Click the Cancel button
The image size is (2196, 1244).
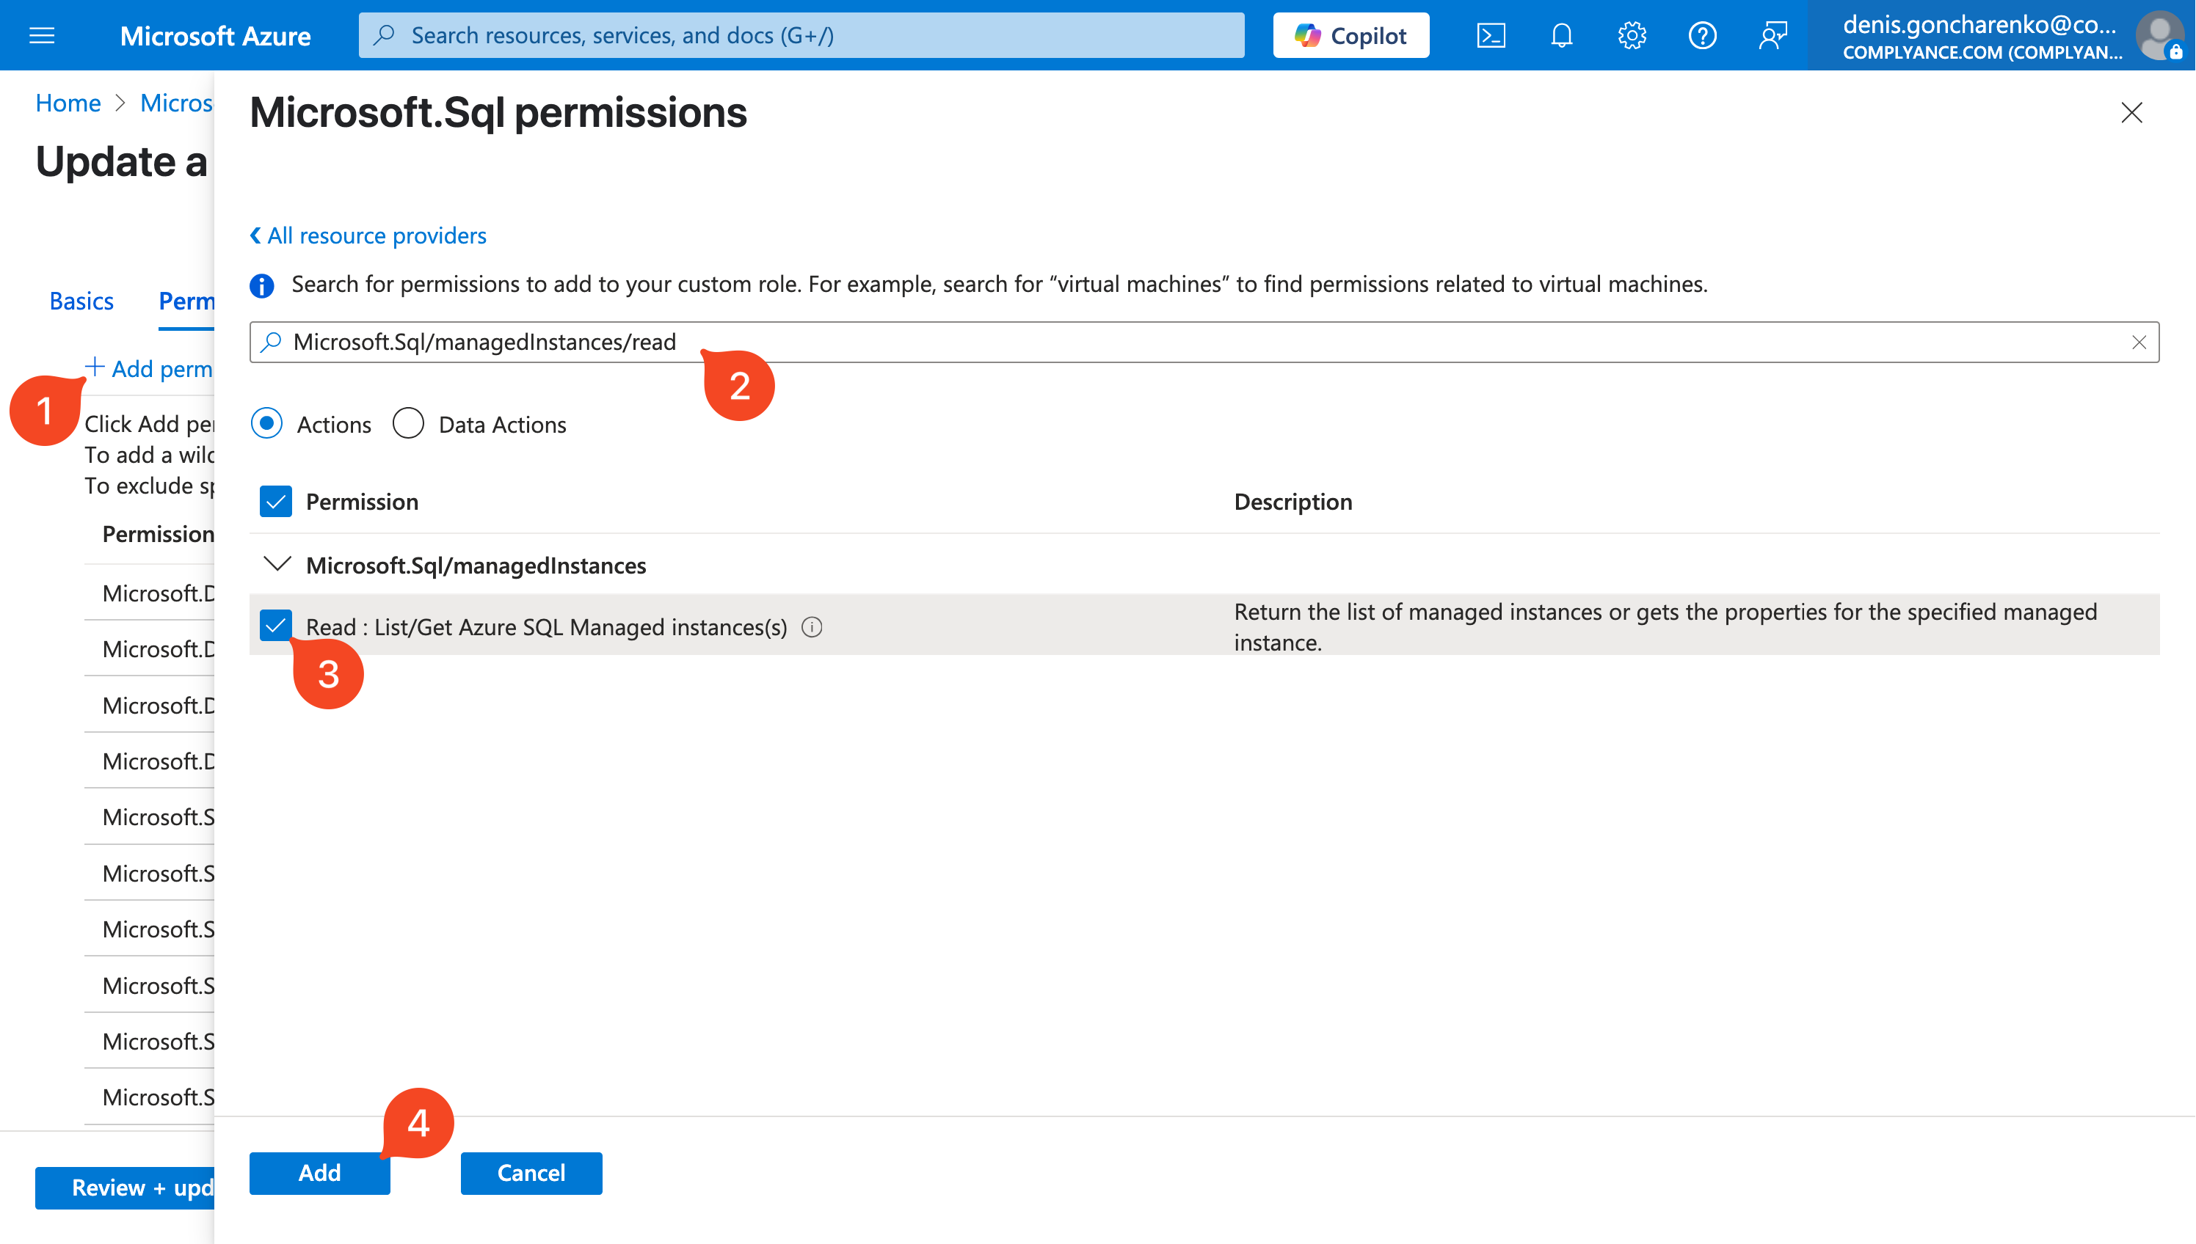[x=531, y=1172]
